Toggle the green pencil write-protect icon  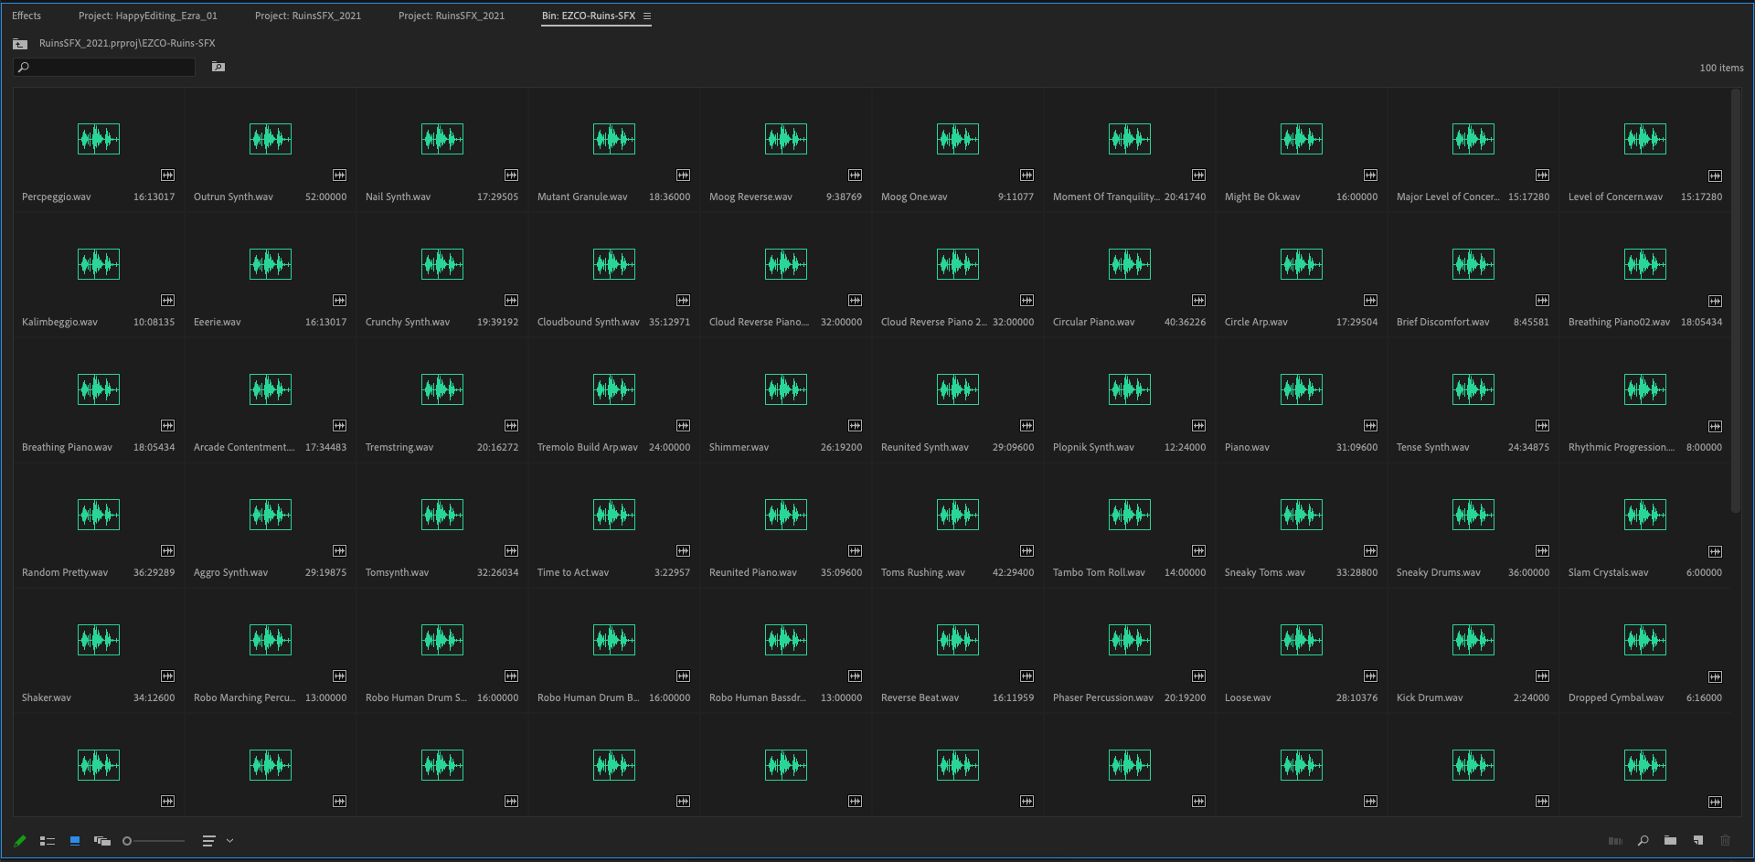tap(20, 841)
